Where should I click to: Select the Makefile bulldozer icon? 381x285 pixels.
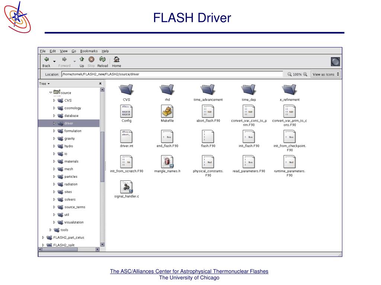click(x=167, y=111)
